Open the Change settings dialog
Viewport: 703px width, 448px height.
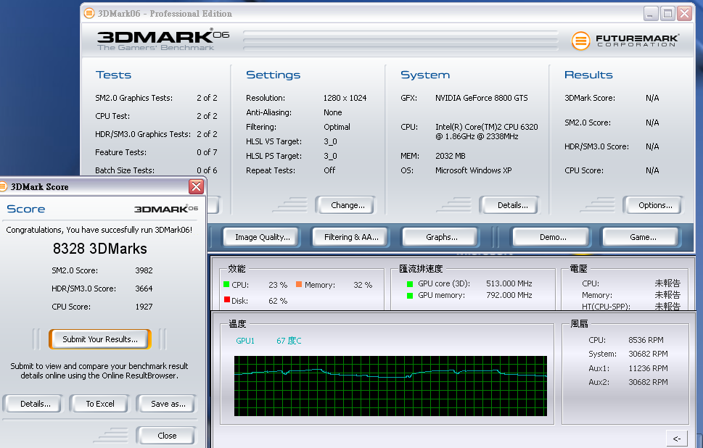click(347, 205)
